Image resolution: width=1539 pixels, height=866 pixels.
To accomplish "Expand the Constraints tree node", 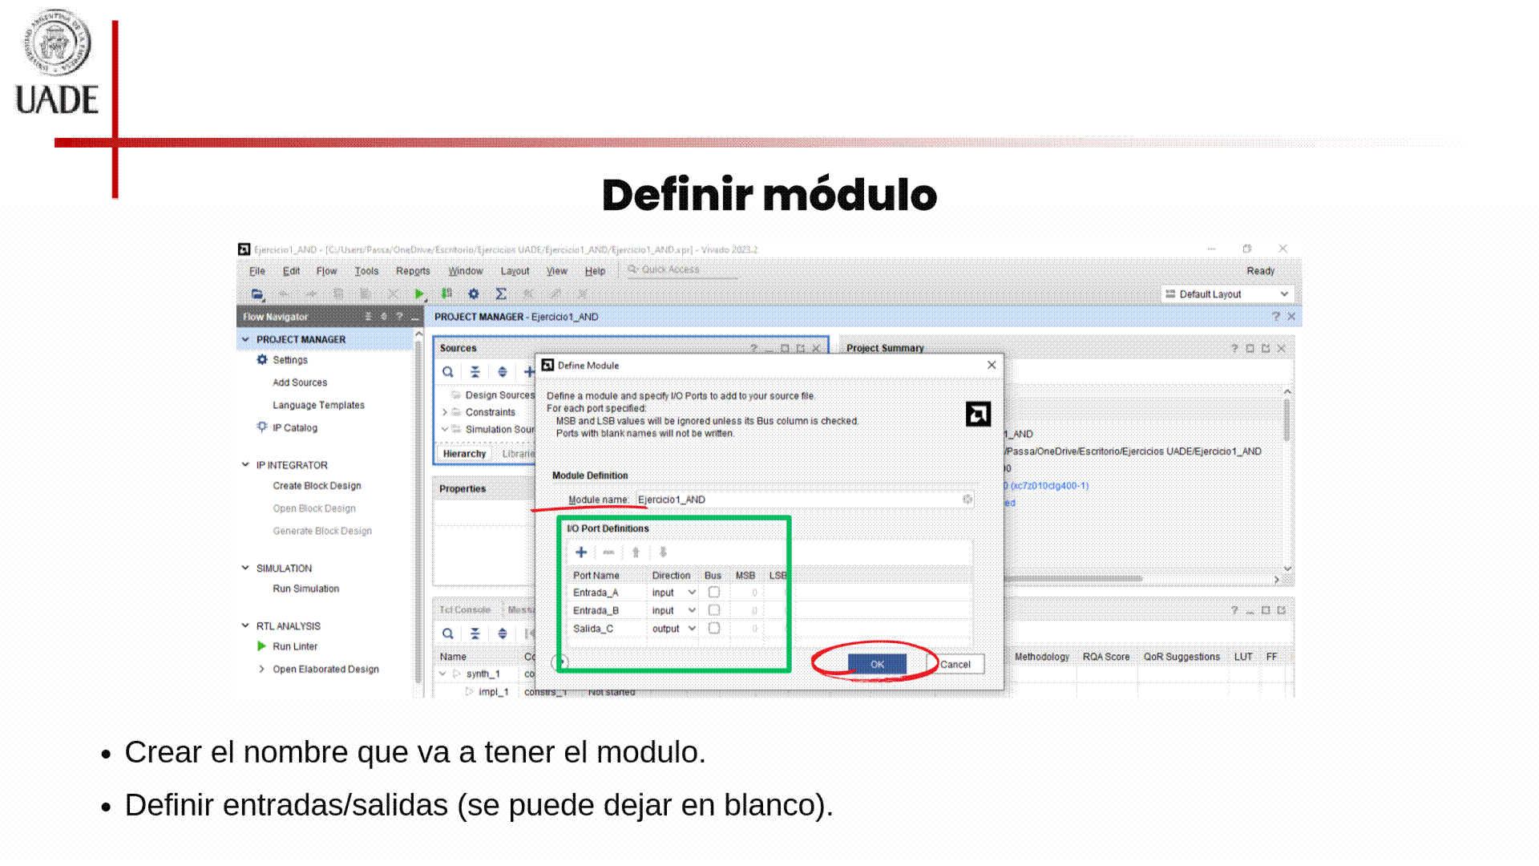I will coord(445,412).
